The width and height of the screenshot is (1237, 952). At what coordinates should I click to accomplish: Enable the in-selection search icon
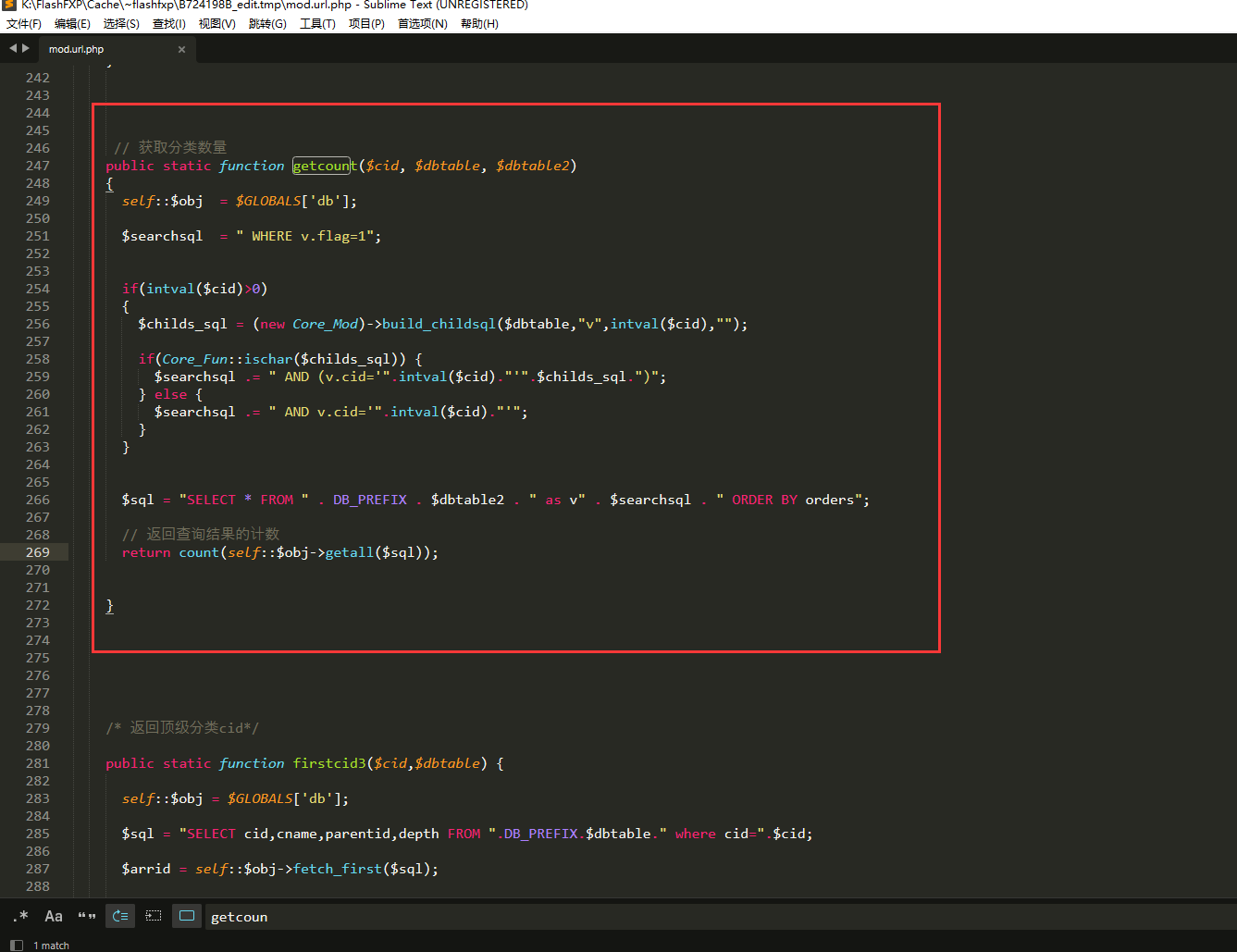pos(154,916)
